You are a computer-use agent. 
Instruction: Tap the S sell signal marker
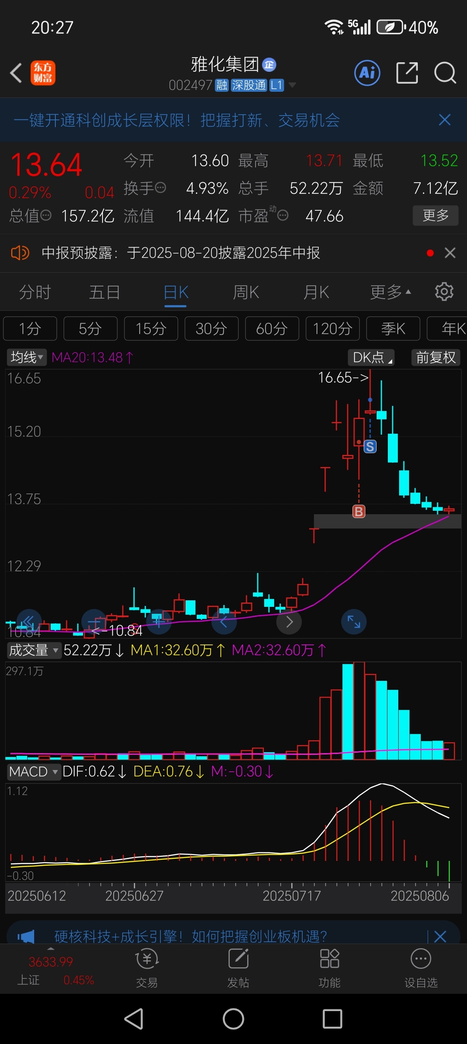tap(370, 446)
